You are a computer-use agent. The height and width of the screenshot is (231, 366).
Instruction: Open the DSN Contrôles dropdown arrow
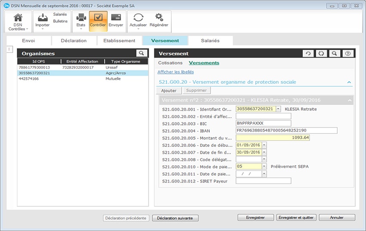(27, 29)
